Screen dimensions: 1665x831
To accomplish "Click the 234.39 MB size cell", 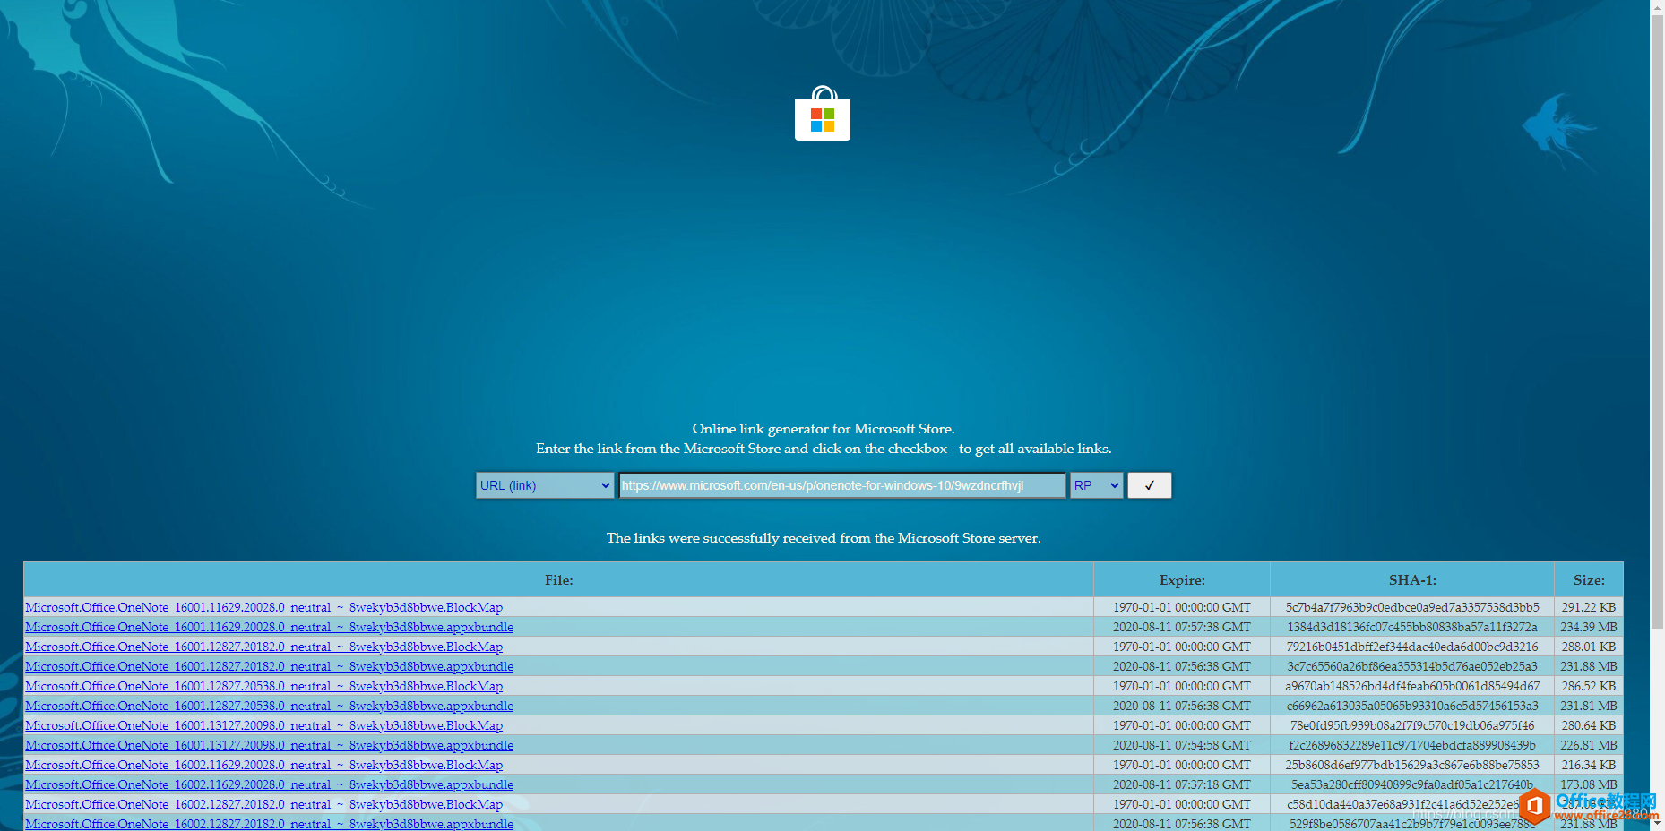I will coord(1589,627).
